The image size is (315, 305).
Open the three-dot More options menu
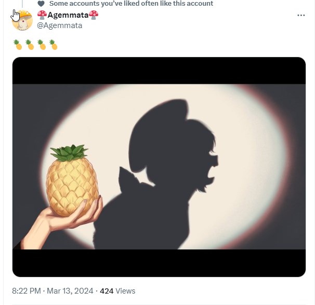tap(301, 15)
